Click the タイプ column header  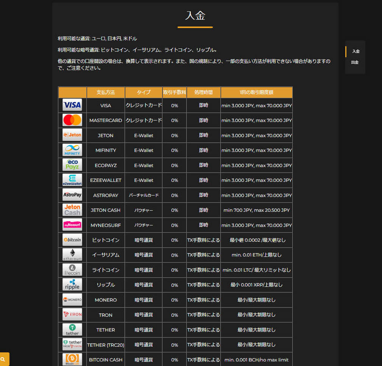[x=143, y=92]
